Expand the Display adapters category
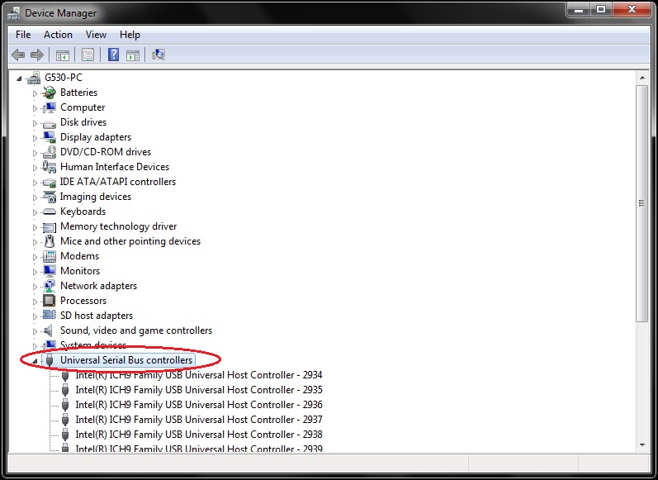Screen dimensions: 658x480 [36, 138]
